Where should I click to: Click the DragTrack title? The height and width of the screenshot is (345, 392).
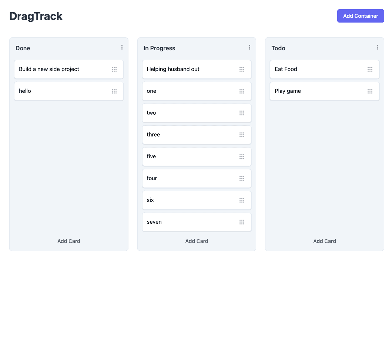pos(36,16)
